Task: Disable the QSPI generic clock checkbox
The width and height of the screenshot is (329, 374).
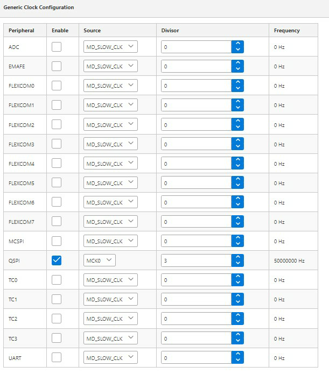Action: click(x=57, y=260)
